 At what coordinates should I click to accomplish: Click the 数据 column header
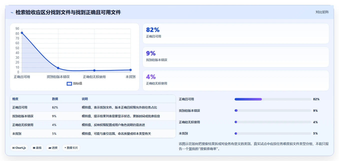[x=55, y=99]
